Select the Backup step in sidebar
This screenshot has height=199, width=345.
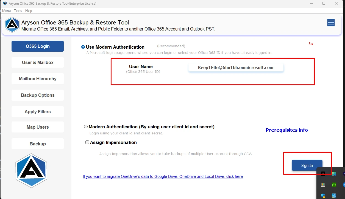coord(38,144)
